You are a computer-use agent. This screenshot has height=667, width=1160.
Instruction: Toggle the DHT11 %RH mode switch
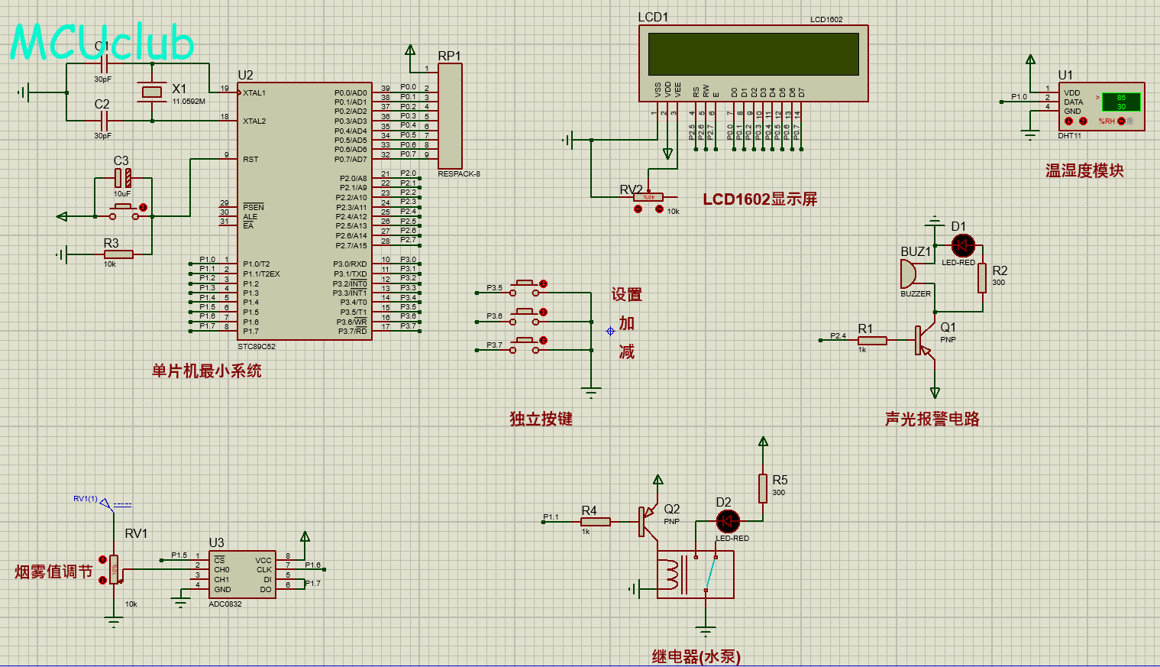1120,121
